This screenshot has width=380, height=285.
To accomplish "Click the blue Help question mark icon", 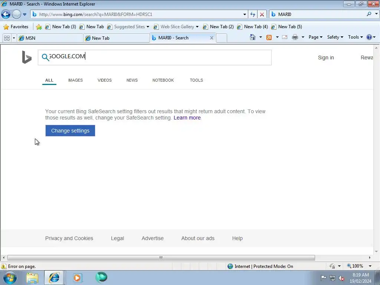I will click(x=369, y=37).
